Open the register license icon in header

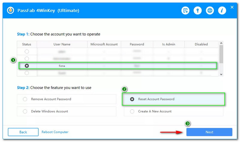click(185, 11)
